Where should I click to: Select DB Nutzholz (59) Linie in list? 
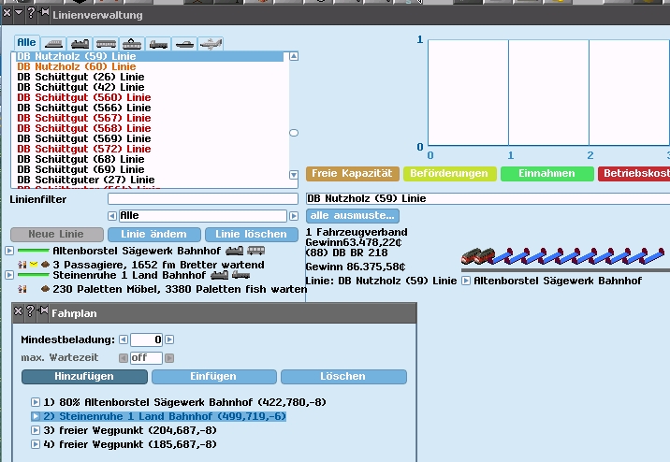point(150,56)
